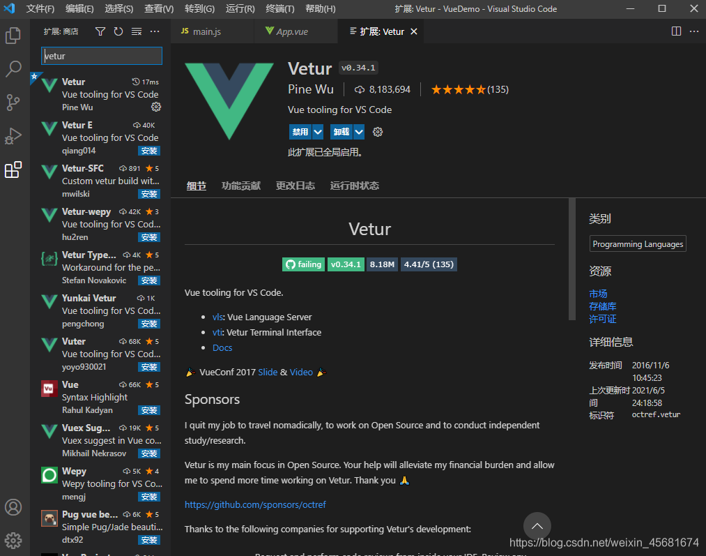The height and width of the screenshot is (556, 706).
Task: Open the Selection (选择) menu
Action: point(119,8)
